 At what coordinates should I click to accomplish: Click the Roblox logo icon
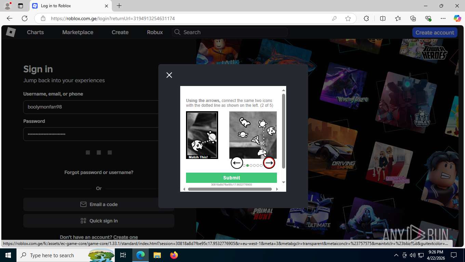[11, 32]
